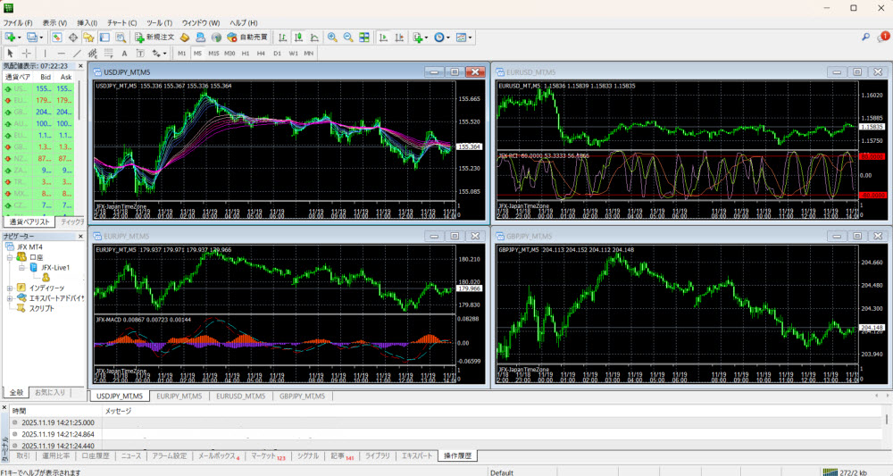The image size is (893, 476).
Task: Click the tile windows icon
Action: tap(363, 38)
